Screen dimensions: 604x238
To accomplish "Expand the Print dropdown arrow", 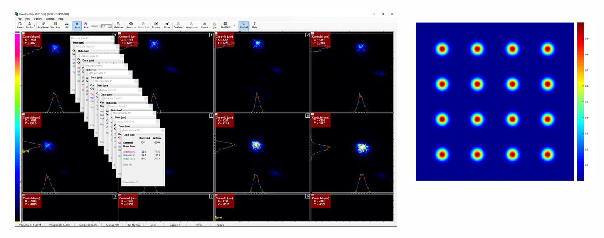I will (35, 27).
